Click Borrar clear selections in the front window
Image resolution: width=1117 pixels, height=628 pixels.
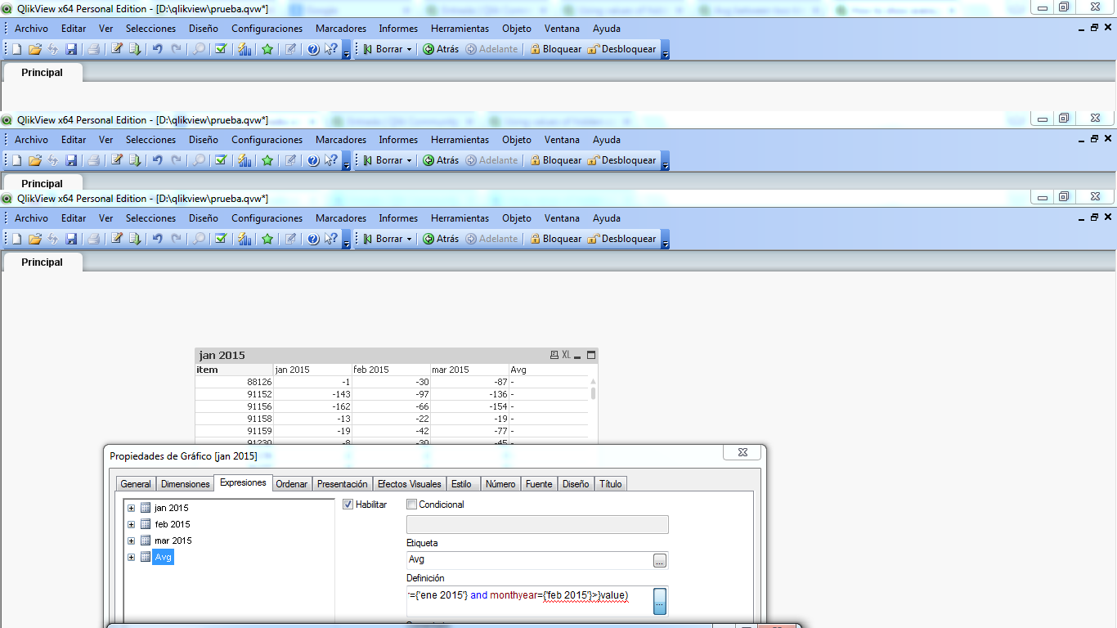[383, 239]
